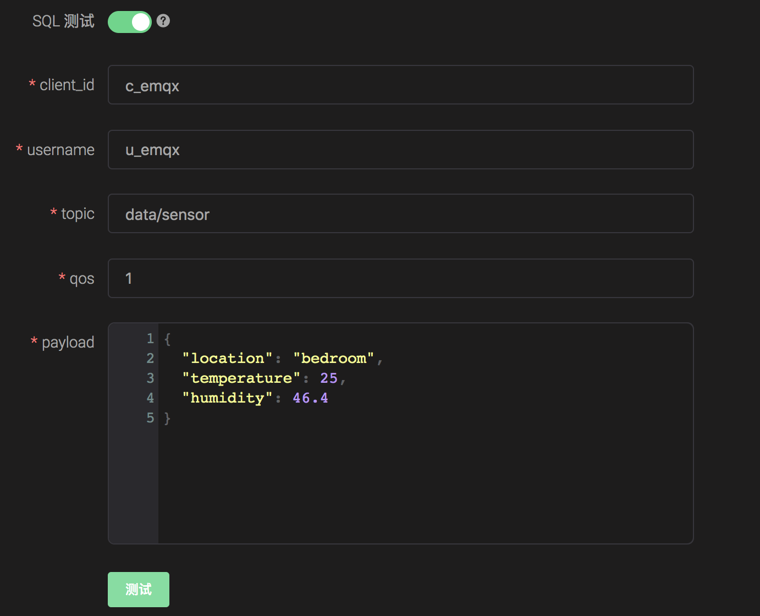Click the "location" key in payload editor
This screenshot has height=616, width=760.
[227, 359]
